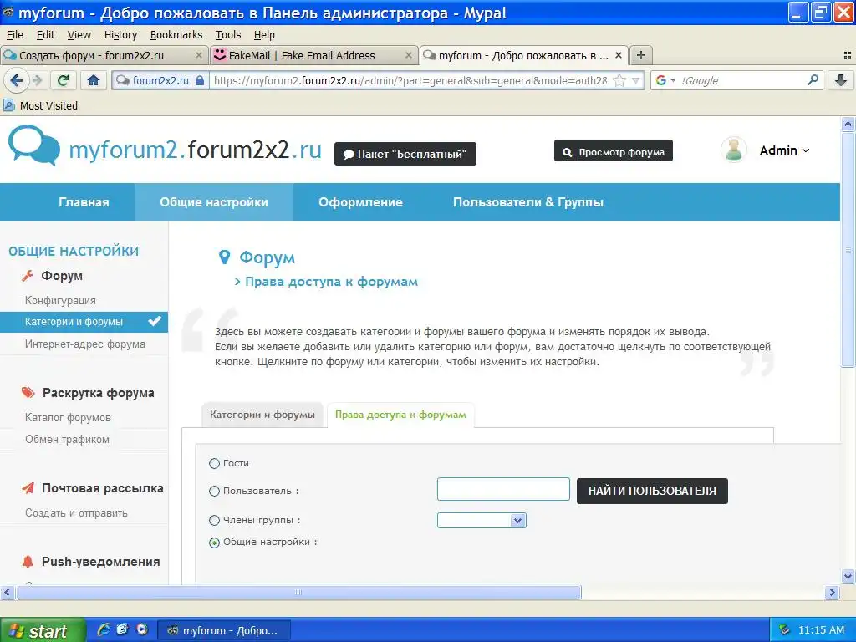Go to the browser Home page icon
856x642 pixels.
(x=94, y=81)
